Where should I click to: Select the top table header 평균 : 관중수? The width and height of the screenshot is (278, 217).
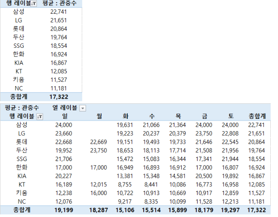click(x=59, y=3)
